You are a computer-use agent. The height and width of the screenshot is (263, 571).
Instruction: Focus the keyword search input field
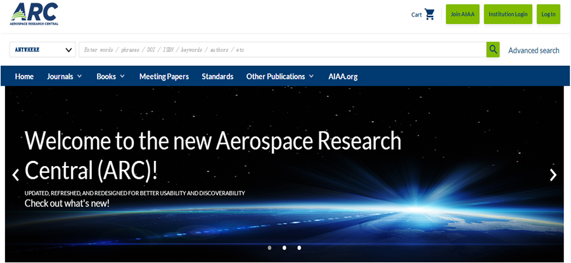(x=283, y=49)
